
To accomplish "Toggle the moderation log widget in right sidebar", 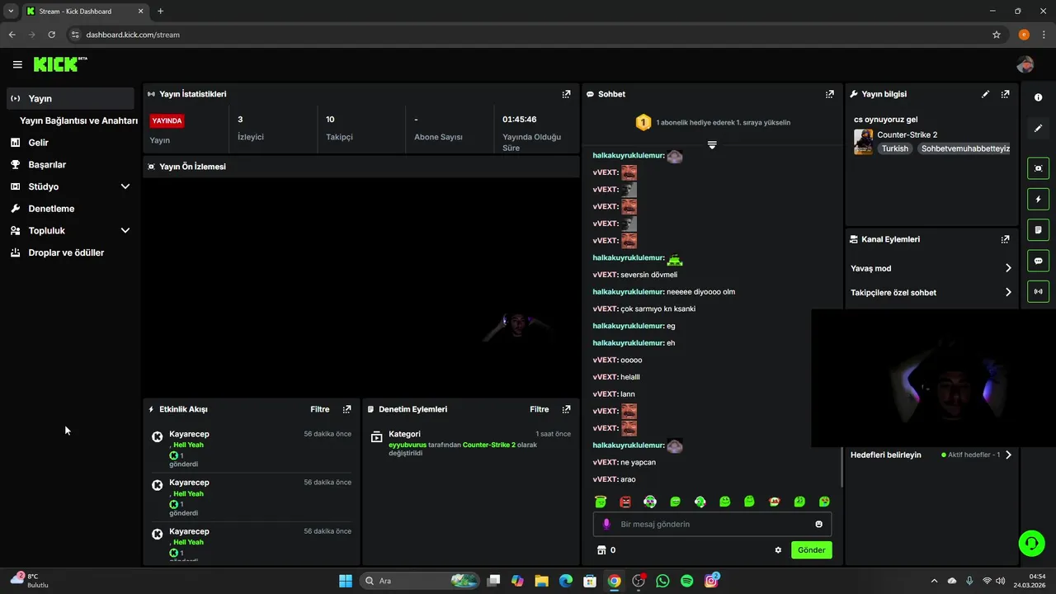I will tap(1038, 229).
